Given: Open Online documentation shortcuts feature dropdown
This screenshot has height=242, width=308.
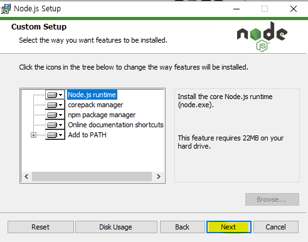Looking at the screenshot, I should coord(55,125).
